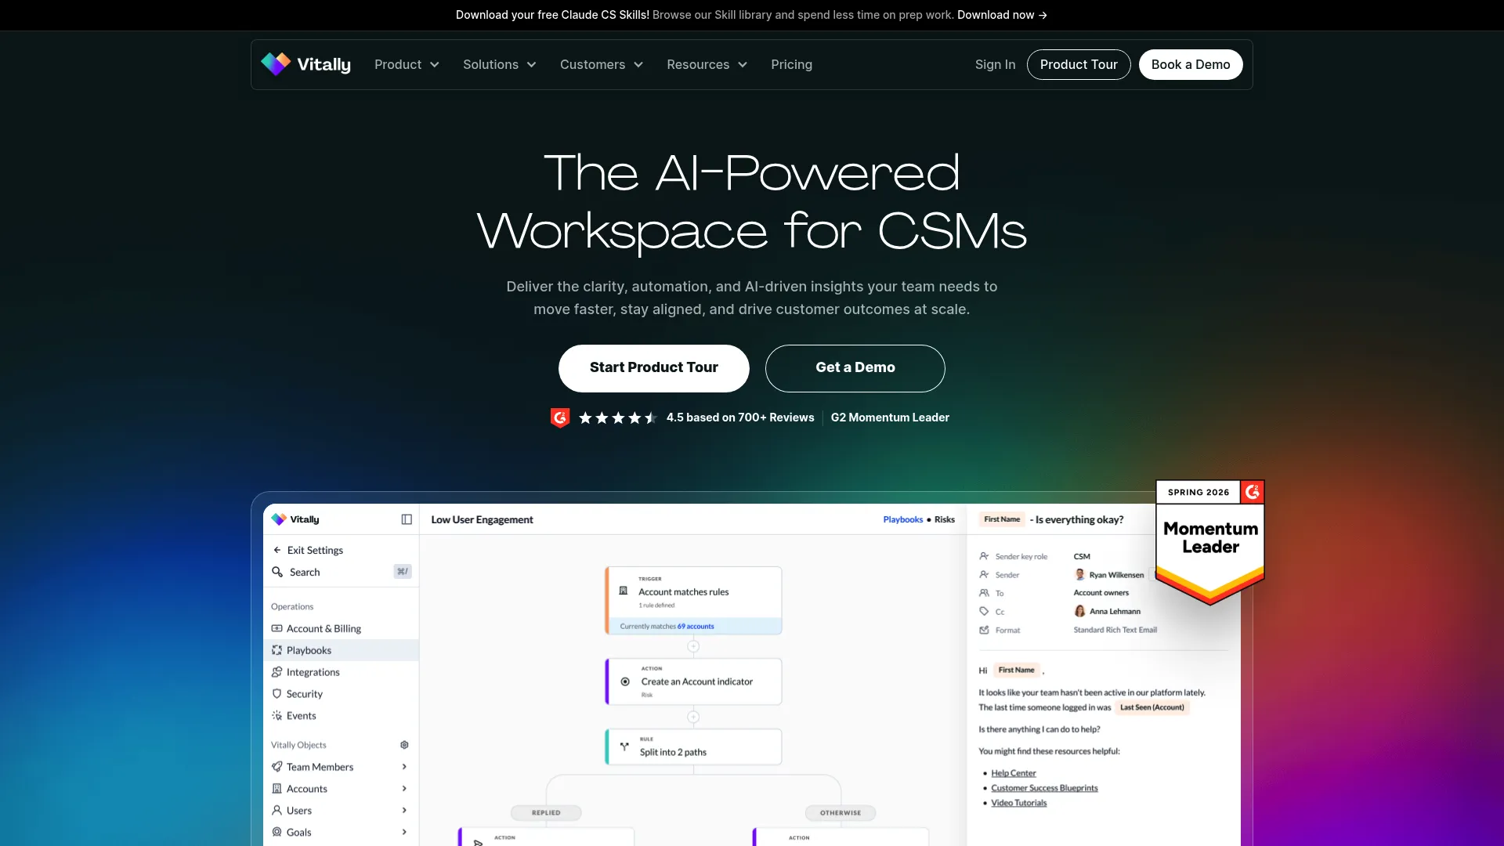The image size is (1504, 846).
Task: Click the 4.5 based on 700+ Reviews text
Action: tap(739, 418)
